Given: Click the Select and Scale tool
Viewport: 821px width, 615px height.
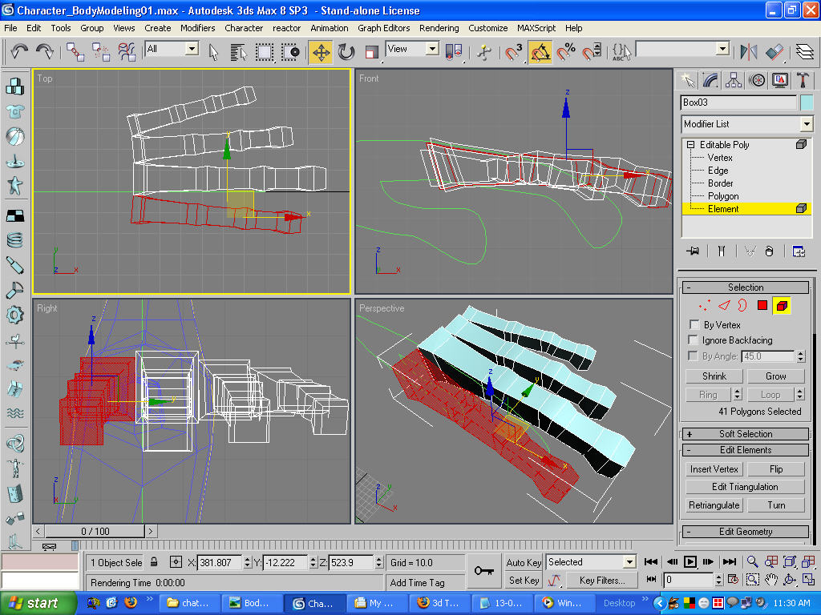Looking at the screenshot, I should pos(371,52).
